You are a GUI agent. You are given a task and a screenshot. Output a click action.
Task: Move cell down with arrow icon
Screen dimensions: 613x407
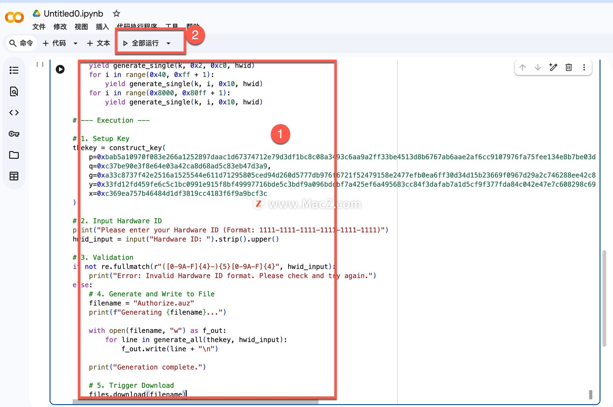coord(538,67)
